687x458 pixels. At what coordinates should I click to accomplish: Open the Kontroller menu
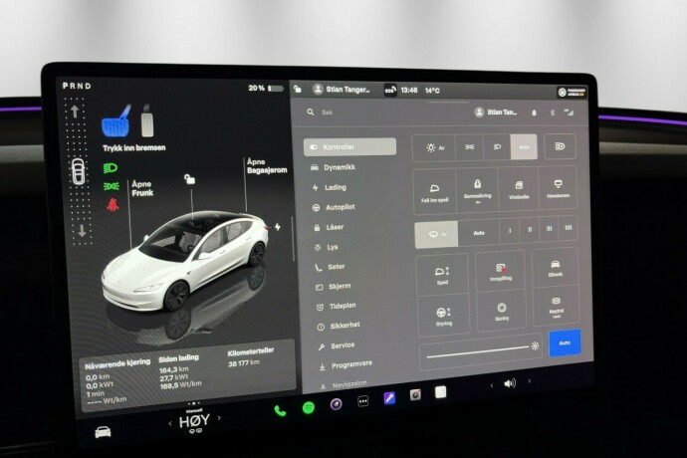pos(349,146)
